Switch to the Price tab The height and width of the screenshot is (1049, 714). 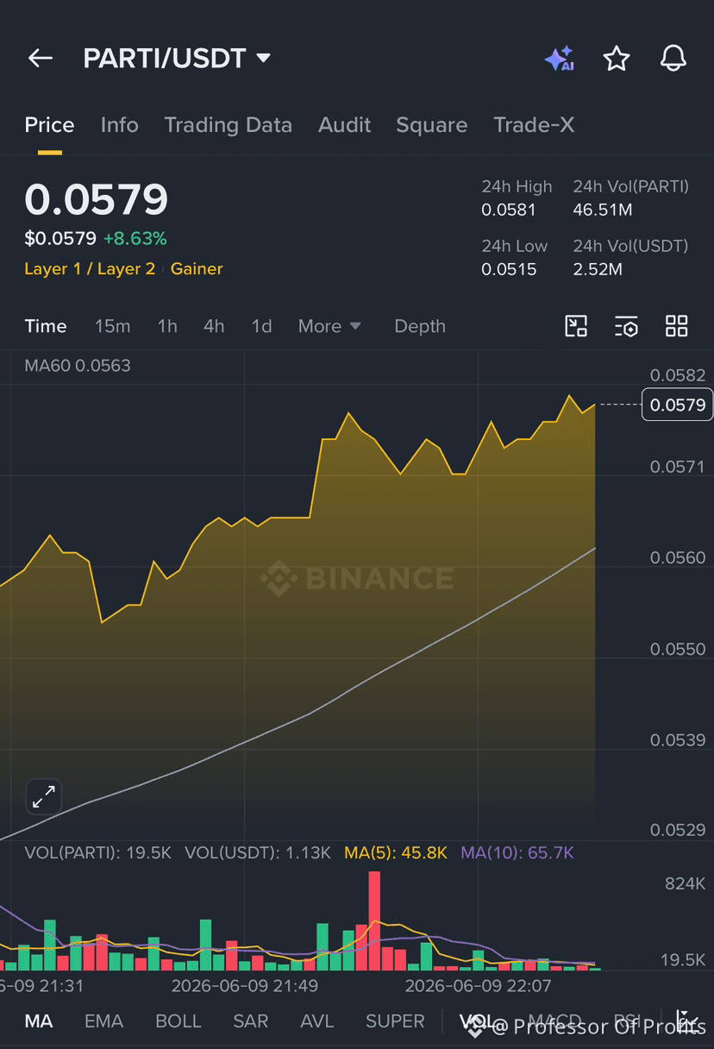(49, 125)
